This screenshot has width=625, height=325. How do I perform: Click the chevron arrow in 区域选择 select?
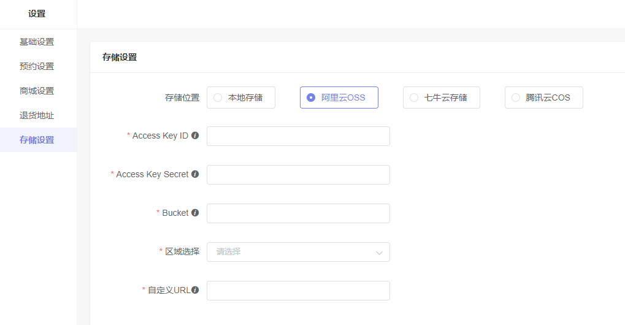[x=379, y=253]
